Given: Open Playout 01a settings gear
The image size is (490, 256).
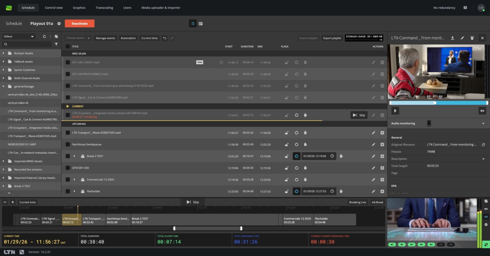Looking at the screenshot, I should point(59,23).
